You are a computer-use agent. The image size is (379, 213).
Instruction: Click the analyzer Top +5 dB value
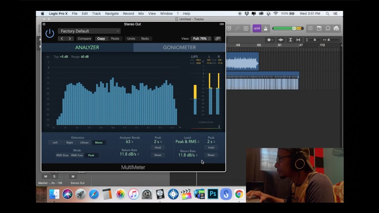tap(64, 57)
